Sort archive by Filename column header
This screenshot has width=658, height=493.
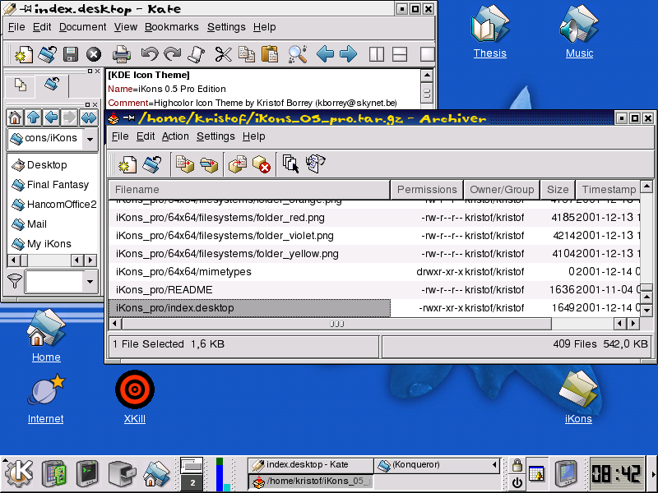[x=249, y=190]
